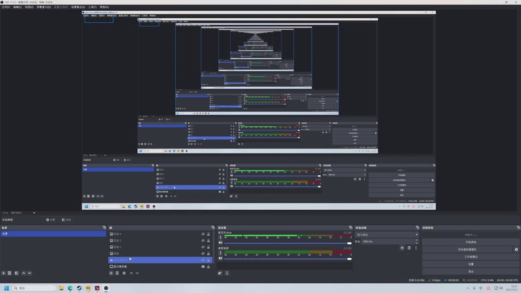This screenshot has height=293, width=521.
Task: Adjust 麦克风/Aux volume slider
Action: point(288,243)
